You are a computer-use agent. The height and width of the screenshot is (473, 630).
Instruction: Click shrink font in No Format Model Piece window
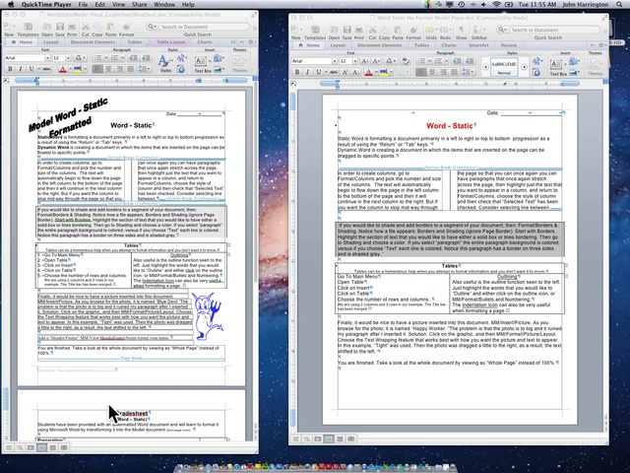pos(376,61)
